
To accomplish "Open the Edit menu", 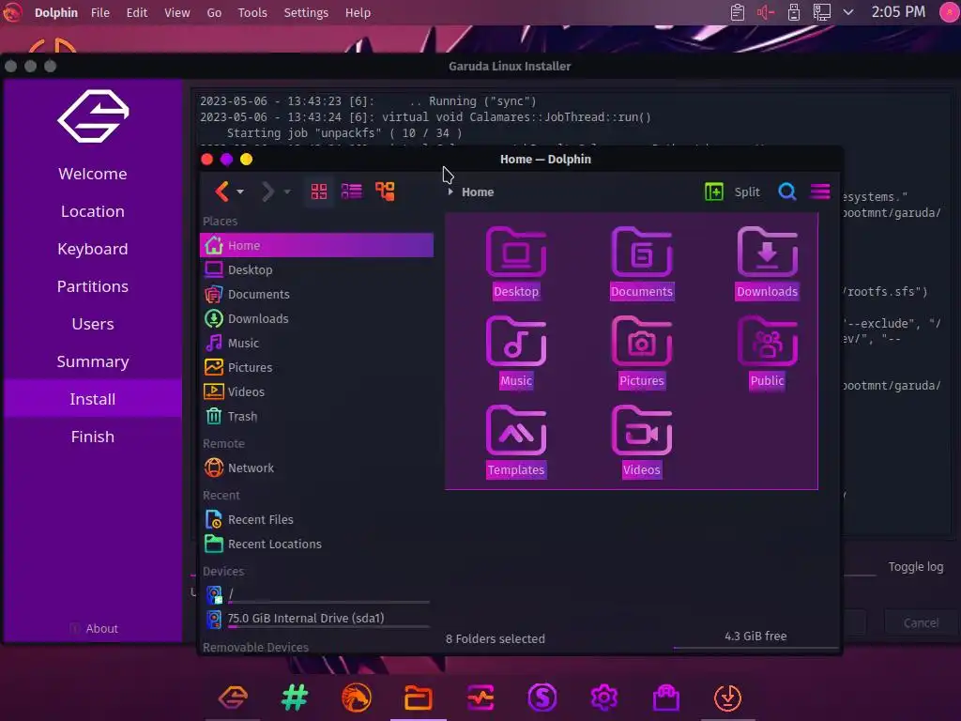I will click(137, 12).
